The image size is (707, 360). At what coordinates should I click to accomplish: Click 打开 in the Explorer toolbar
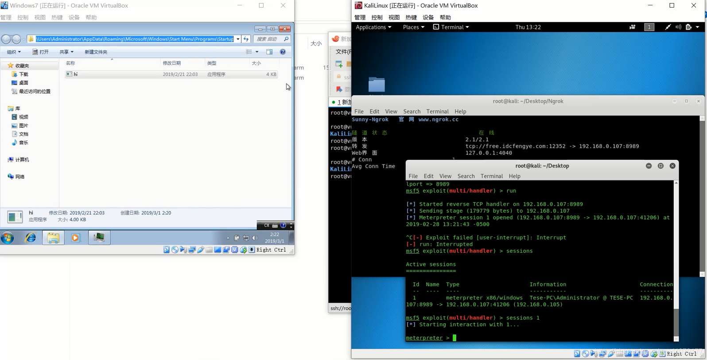click(40, 52)
